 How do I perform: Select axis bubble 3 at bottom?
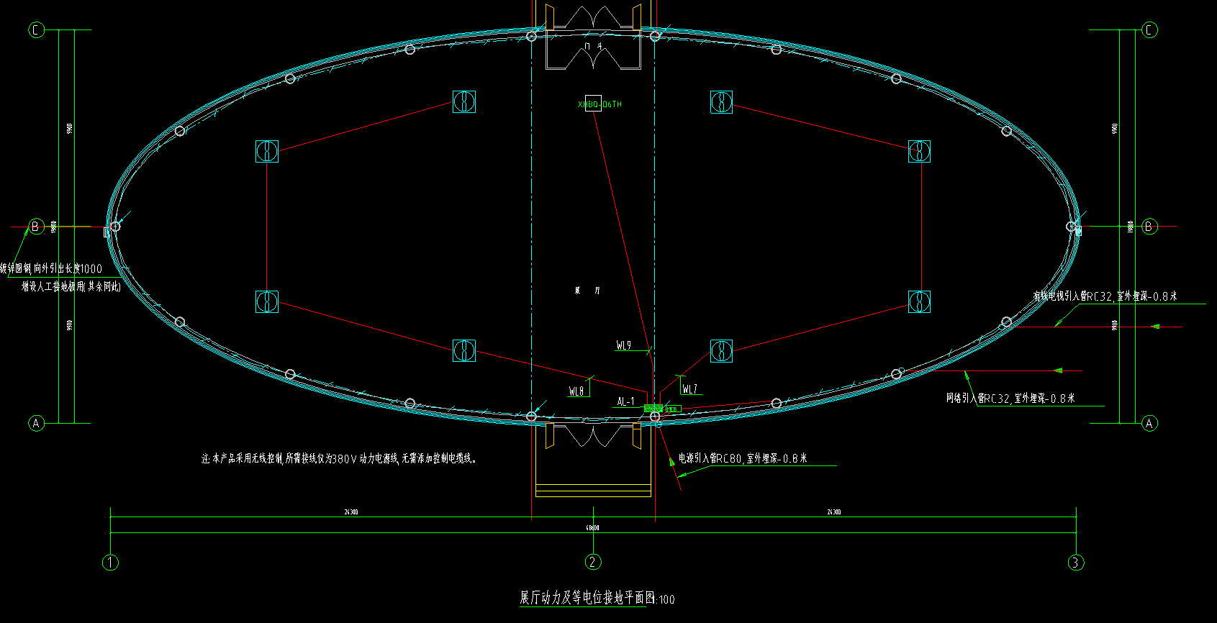1076,563
